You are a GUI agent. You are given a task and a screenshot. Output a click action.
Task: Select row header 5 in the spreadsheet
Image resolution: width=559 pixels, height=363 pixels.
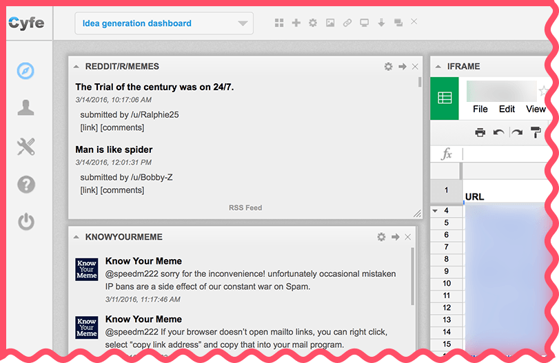point(446,223)
